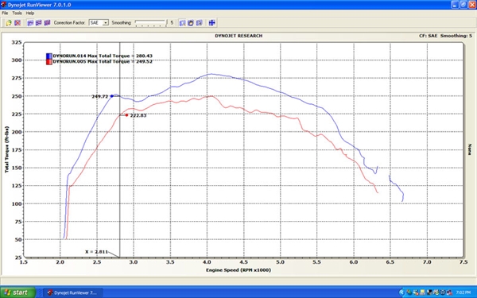Click the zoom tool icon right of smoothing value
The width and height of the screenshot is (477, 298).
pyautogui.click(x=182, y=23)
